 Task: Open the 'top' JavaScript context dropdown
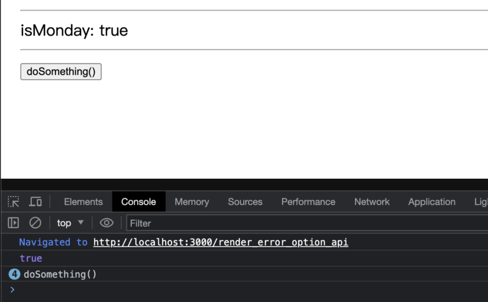coord(70,223)
